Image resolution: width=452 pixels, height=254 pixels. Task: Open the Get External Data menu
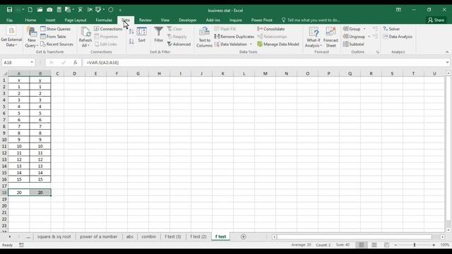[x=11, y=37]
